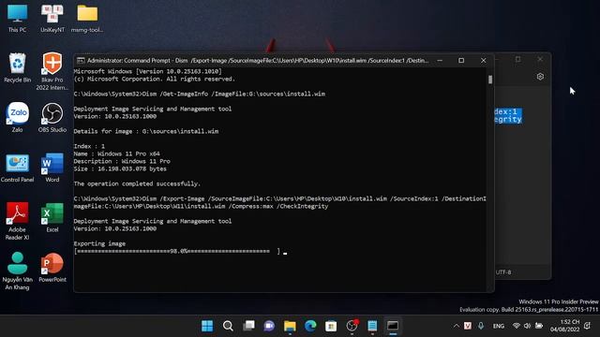The height and width of the screenshot is (337, 600).
Task: Open the msmg-tool folder on desktop
Action: tap(87, 19)
